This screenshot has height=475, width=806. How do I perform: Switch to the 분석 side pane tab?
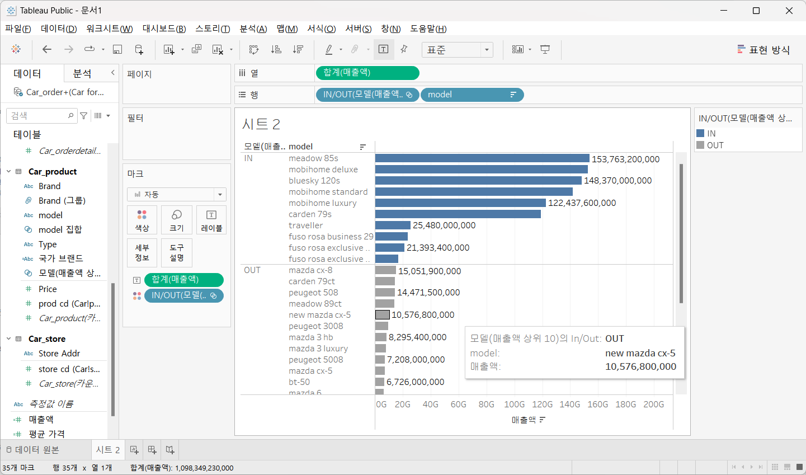click(82, 73)
